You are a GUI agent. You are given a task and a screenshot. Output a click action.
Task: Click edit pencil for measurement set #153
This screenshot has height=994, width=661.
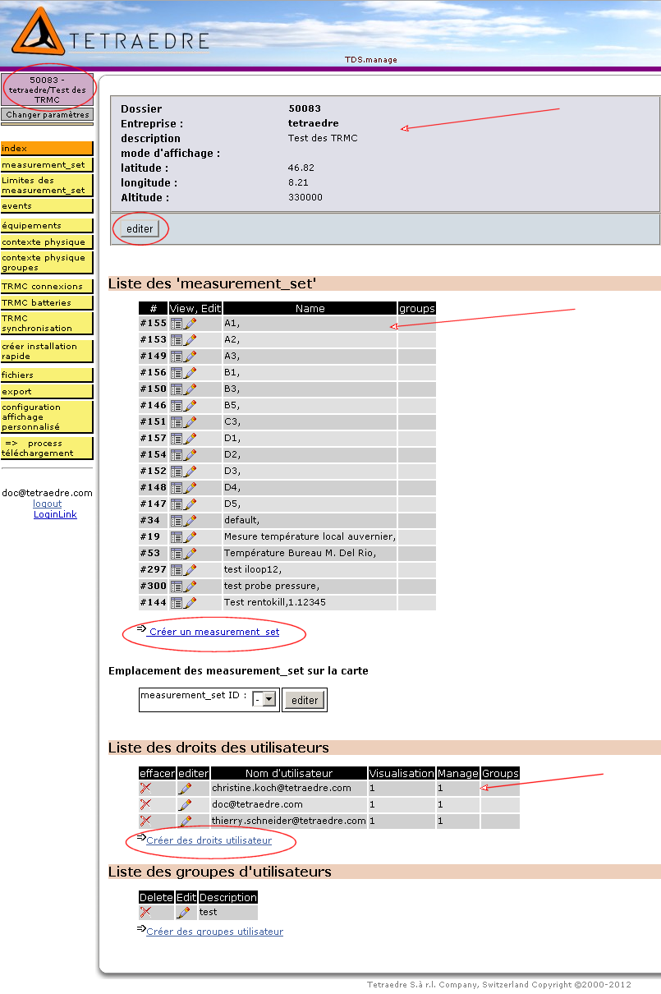click(x=190, y=340)
